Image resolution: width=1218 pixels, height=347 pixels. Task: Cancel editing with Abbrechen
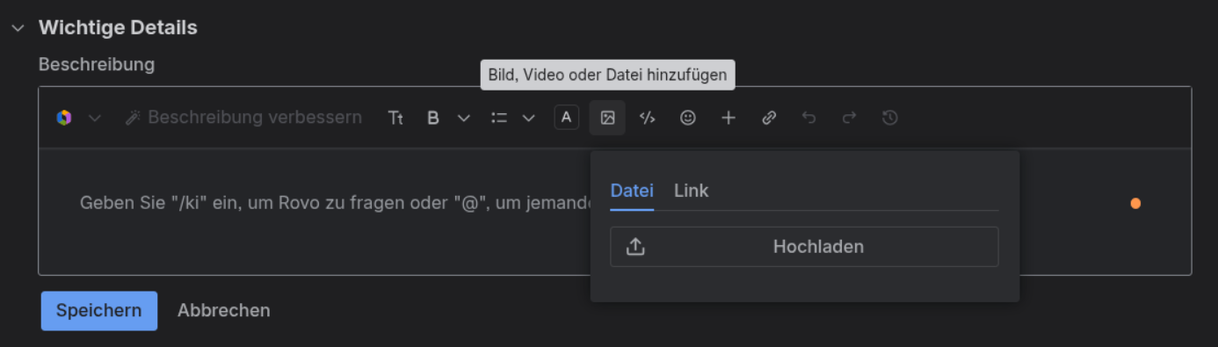click(x=224, y=311)
